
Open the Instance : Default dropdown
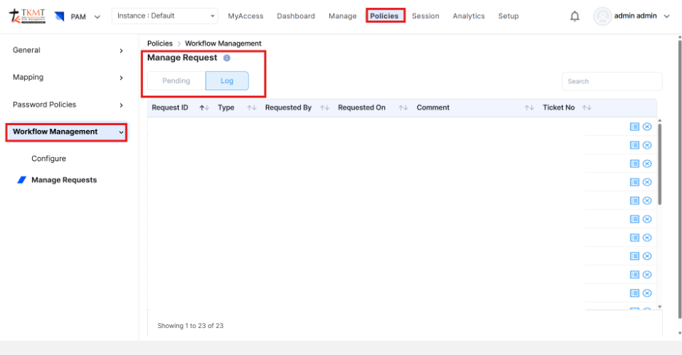(165, 16)
